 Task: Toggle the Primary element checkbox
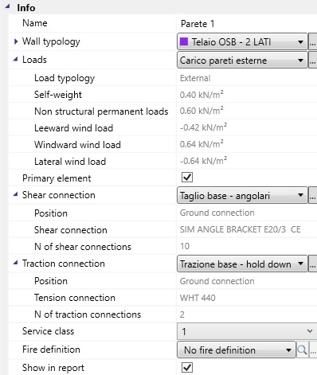click(x=187, y=178)
